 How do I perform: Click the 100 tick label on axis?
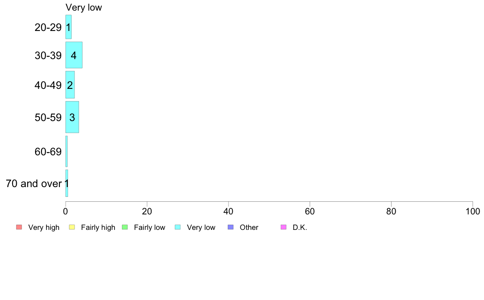[473, 212]
